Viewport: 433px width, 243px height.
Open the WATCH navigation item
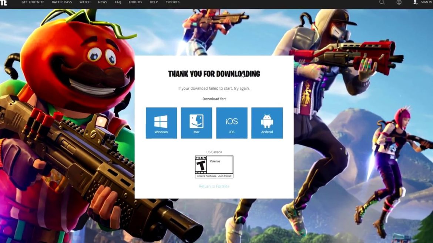(x=85, y=2)
